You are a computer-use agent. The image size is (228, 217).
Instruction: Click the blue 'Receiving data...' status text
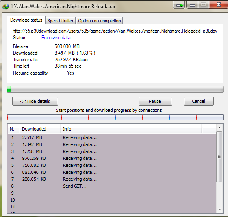(58, 38)
